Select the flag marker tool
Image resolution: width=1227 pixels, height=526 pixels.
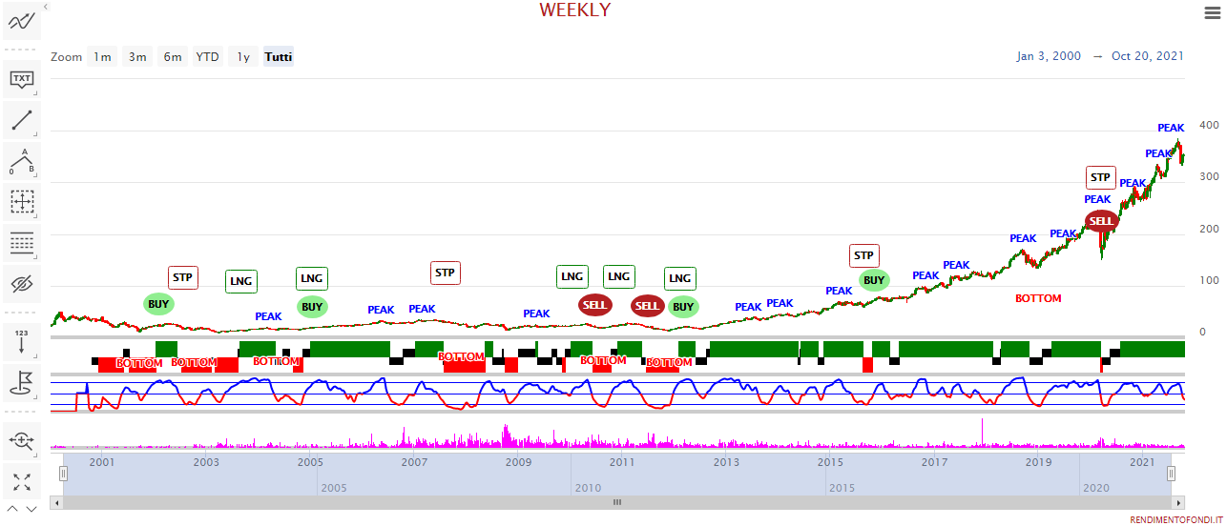(x=22, y=382)
